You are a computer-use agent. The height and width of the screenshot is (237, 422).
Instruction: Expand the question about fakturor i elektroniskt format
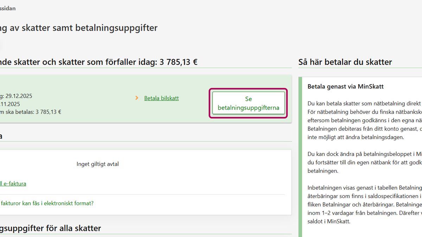46,203
